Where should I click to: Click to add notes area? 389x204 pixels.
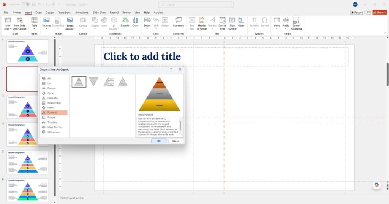pos(71,198)
